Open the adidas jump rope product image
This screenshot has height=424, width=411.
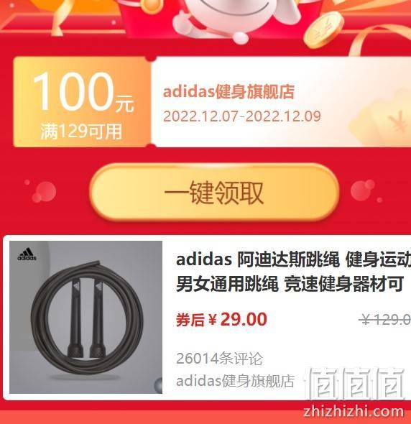[x=86, y=317]
